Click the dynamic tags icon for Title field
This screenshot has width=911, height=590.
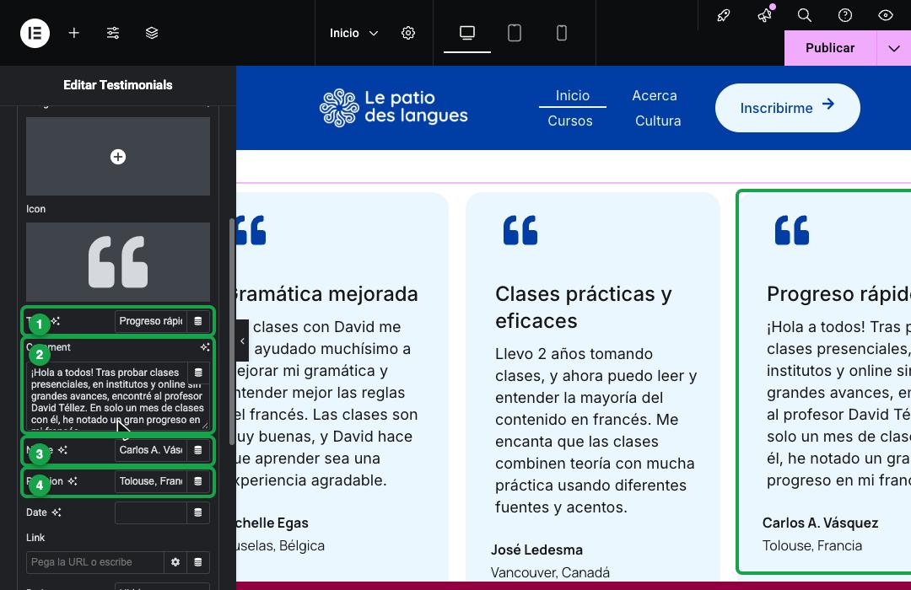(x=198, y=321)
